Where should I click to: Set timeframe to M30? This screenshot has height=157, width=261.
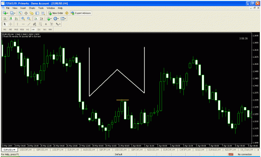tap(22, 29)
